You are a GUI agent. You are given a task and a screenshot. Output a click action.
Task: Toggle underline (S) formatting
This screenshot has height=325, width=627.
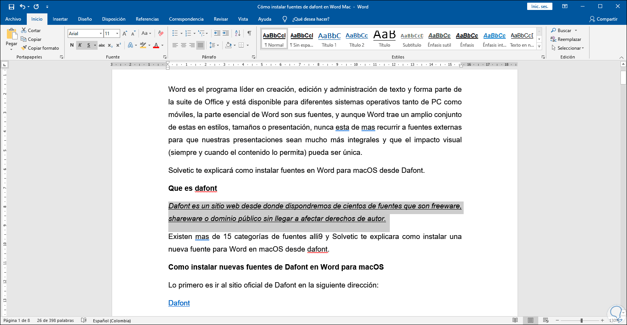(x=88, y=45)
